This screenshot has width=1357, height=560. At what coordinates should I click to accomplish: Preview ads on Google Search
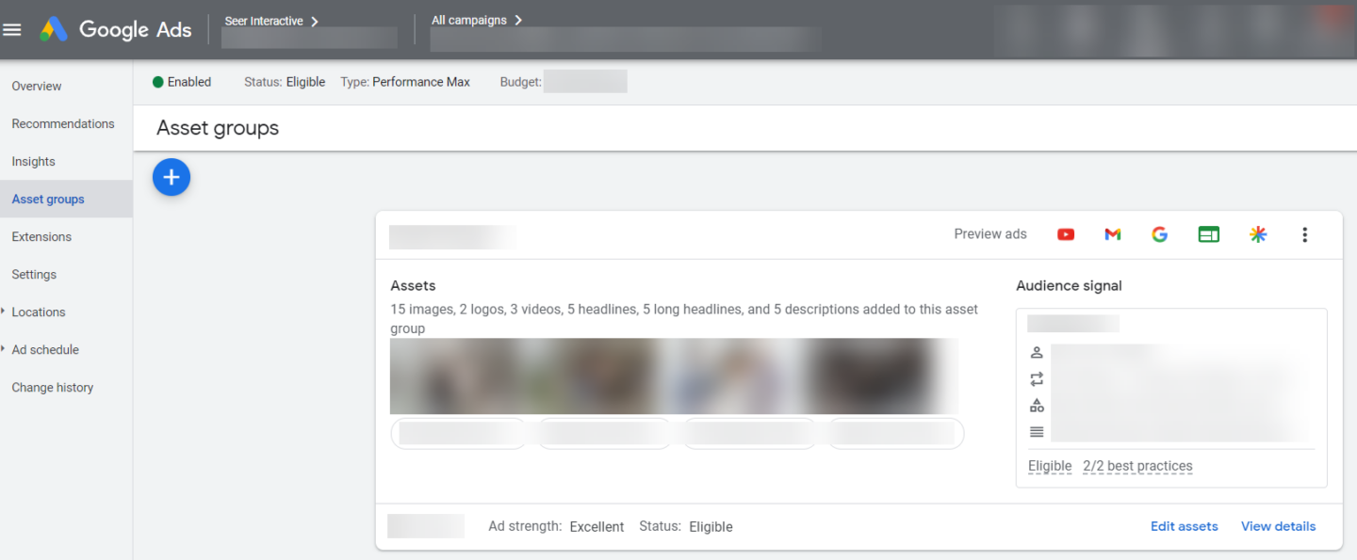tap(1160, 234)
